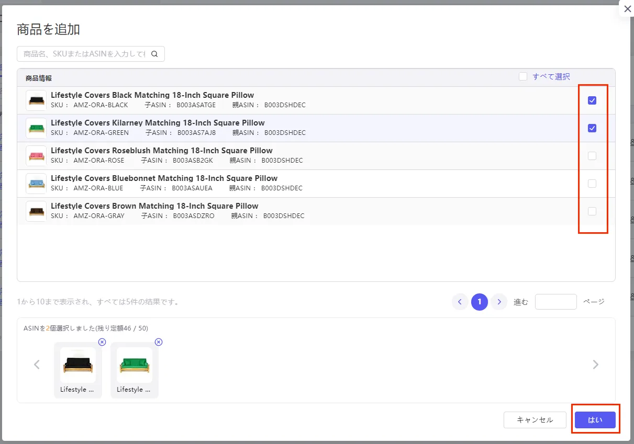Check the Brown Matching Pillow checkbox
634x444 pixels.
pos(592,211)
